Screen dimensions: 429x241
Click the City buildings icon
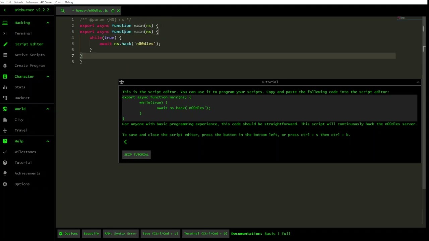5,119
